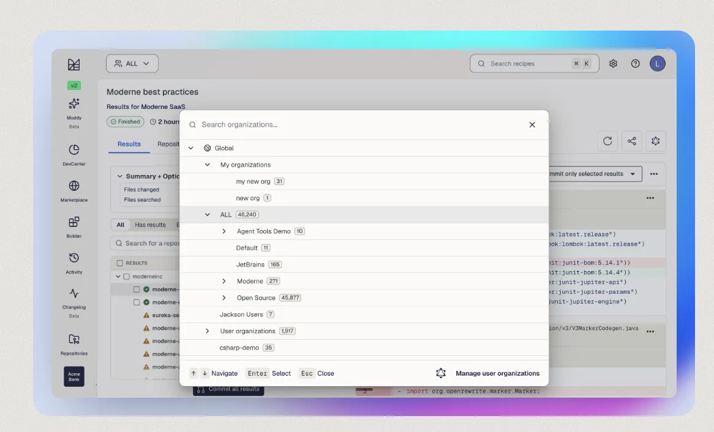Focus the Search for a repository field

point(146,244)
